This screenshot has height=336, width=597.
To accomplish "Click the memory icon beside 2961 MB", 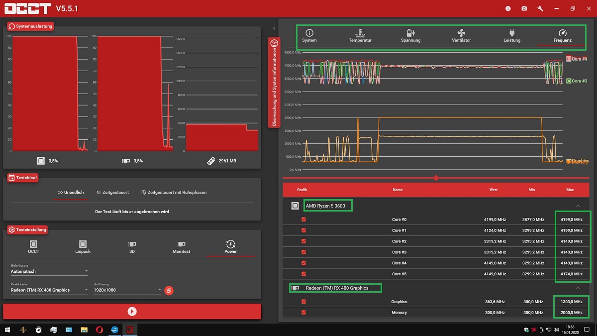I will click(x=210, y=161).
